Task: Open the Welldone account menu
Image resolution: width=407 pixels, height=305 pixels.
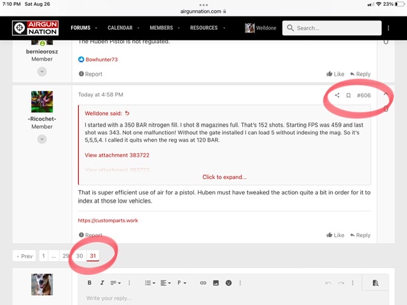Action: point(261,28)
